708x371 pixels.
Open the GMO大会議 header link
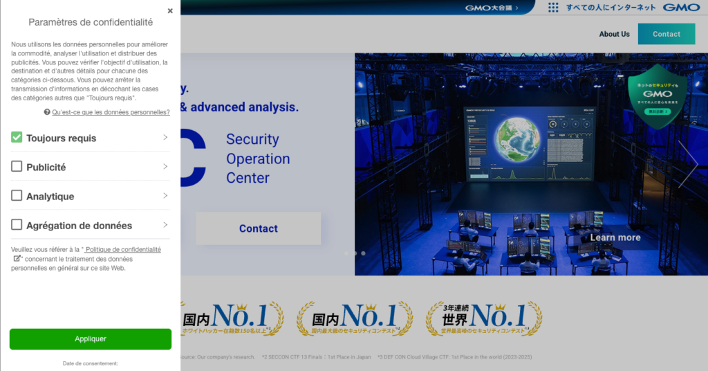(x=492, y=8)
